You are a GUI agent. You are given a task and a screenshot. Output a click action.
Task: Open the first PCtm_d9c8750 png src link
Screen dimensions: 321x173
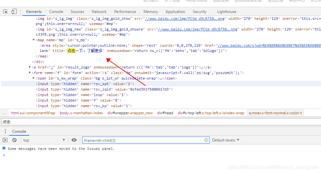click(185, 19)
